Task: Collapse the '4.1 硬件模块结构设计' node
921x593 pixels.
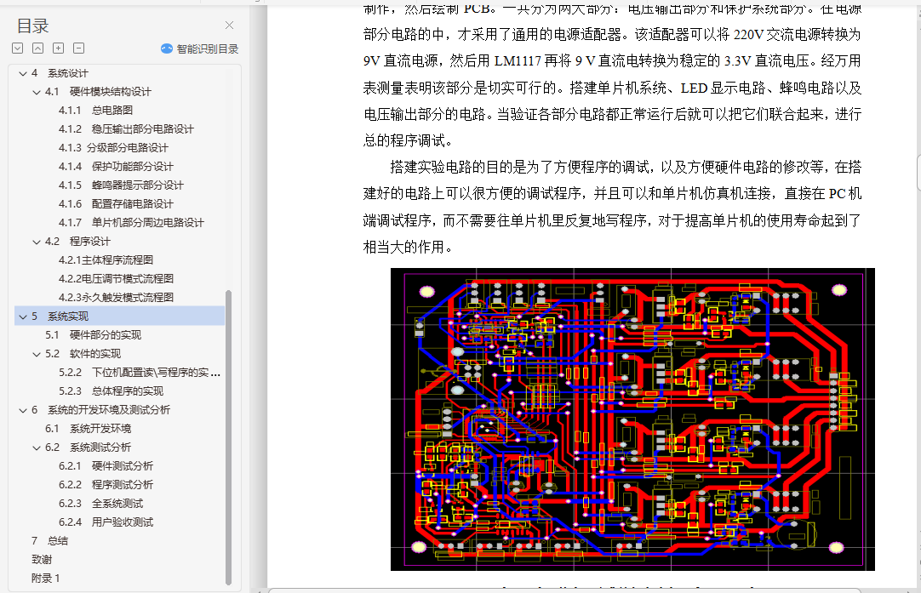Action: (37, 92)
